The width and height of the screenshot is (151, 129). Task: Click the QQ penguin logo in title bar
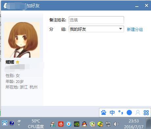(x=5, y=6)
